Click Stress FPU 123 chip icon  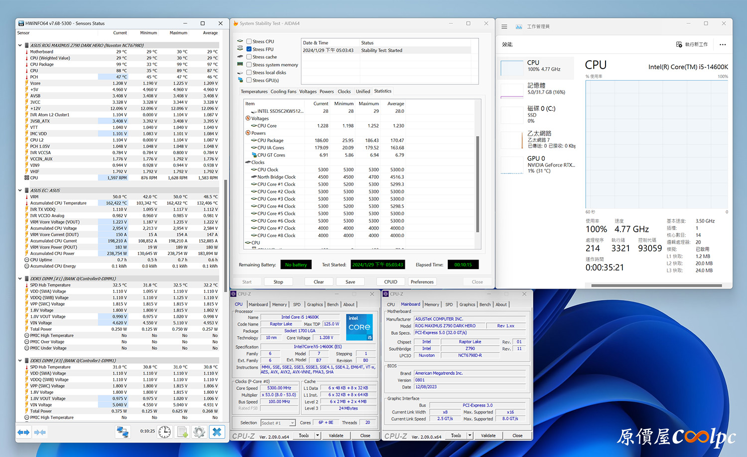point(240,49)
